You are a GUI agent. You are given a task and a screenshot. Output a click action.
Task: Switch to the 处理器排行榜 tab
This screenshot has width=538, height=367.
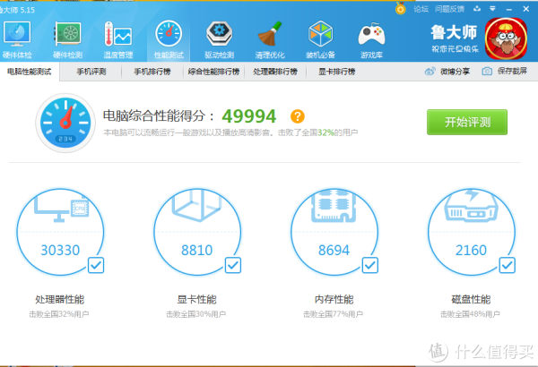pyautogui.click(x=275, y=72)
